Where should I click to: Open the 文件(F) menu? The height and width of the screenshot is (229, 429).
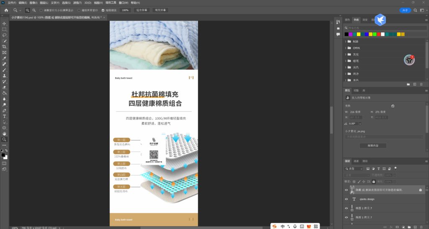point(12,3)
